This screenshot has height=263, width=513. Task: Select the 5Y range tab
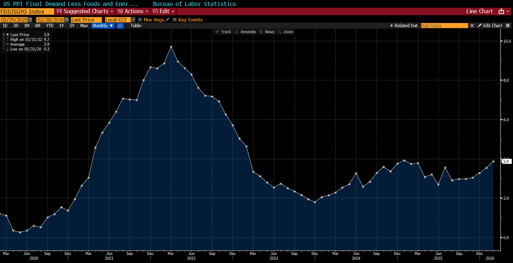[x=72, y=26]
